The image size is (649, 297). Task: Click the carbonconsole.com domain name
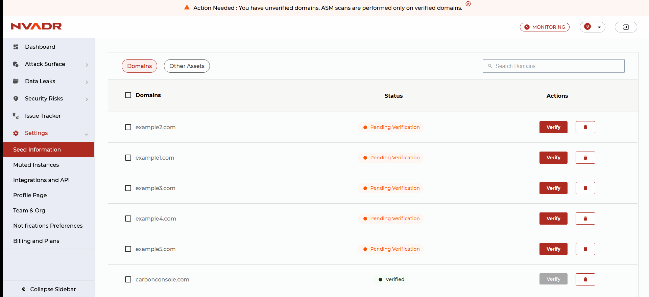tap(162, 279)
